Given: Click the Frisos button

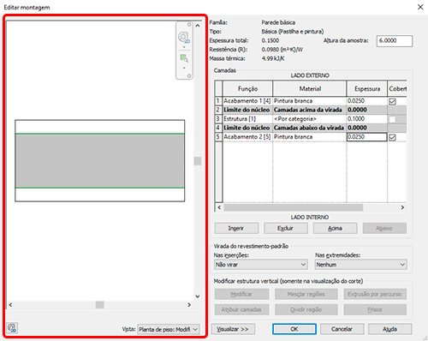Looking at the screenshot, I should (375, 309).
